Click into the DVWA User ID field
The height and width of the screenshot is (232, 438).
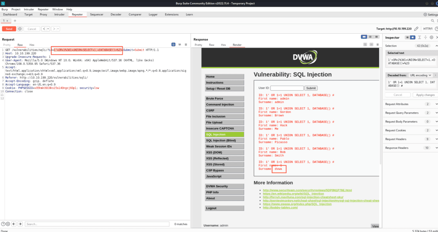[287, 88]
